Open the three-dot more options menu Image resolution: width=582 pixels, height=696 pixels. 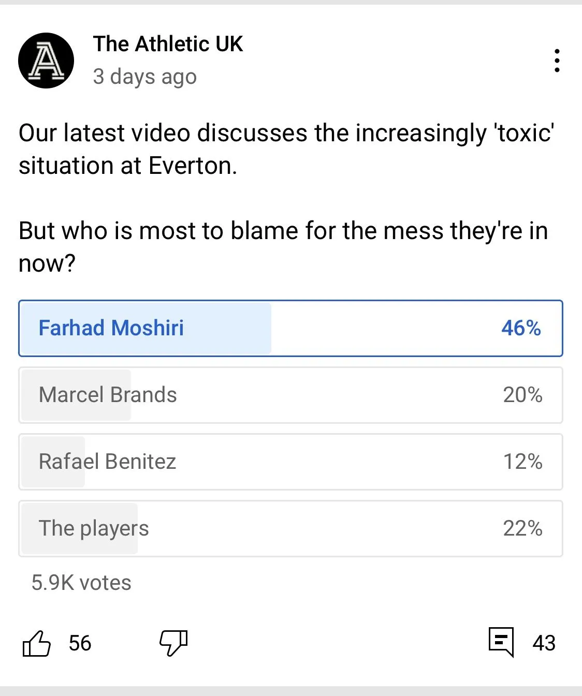point(557,61)
